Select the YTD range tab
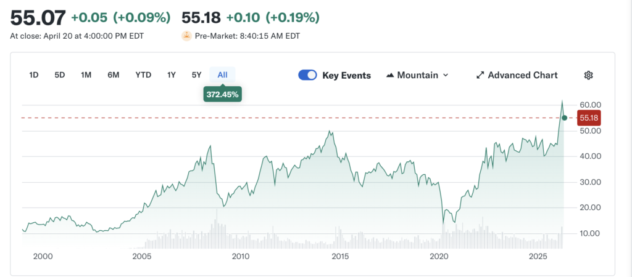The height and width of the screenshot is (277, 632). click(143, 75)
